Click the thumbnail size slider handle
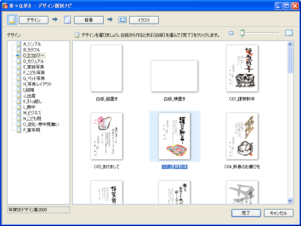 (x=243, y=33)
